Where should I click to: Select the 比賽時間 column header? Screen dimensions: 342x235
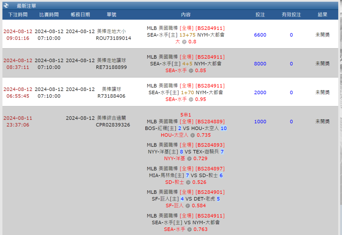pyautogui.click(x=49, y=15)
